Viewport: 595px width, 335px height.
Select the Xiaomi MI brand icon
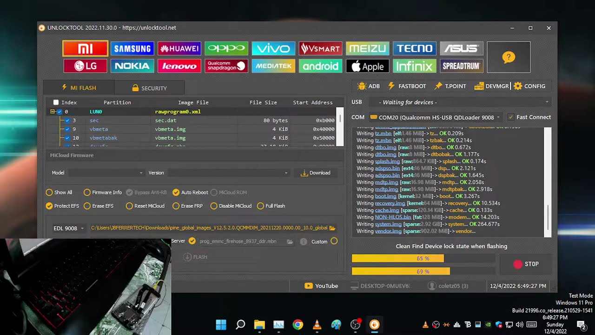click(85, 48)
